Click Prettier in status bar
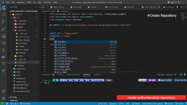Screen dimensions: 187x105 click(x=179, y=104)
